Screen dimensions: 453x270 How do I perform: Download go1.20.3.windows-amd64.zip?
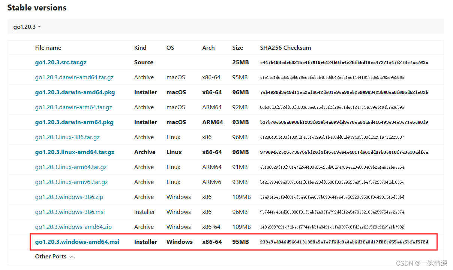point(73,227)
